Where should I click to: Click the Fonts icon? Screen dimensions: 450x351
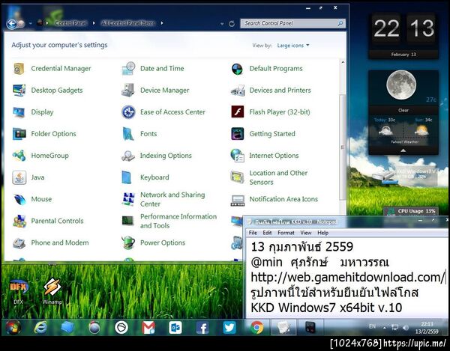pos(128,134)
